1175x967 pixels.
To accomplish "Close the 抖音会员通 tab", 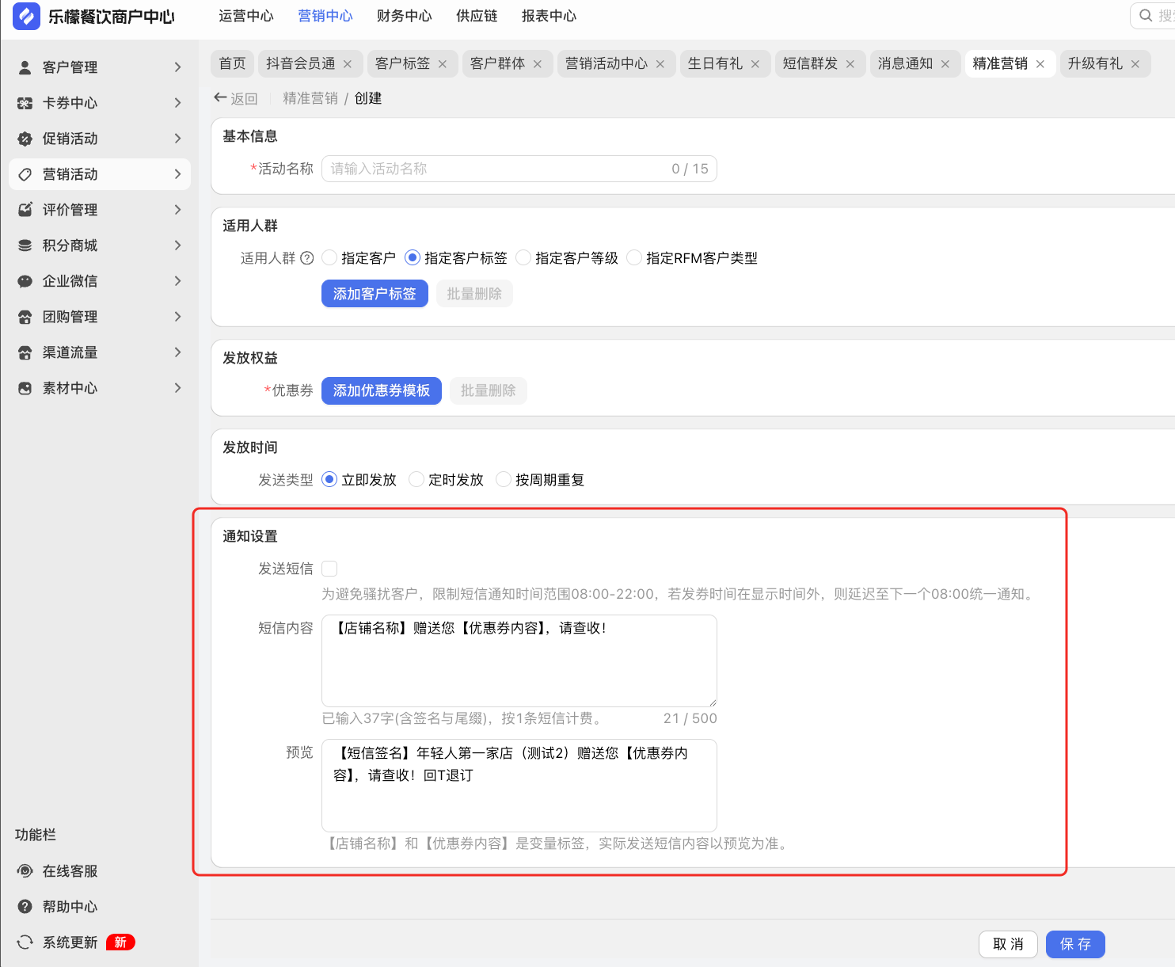I will [x=348, y=64].
